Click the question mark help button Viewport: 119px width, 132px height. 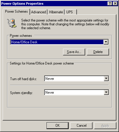click(110, 4)
